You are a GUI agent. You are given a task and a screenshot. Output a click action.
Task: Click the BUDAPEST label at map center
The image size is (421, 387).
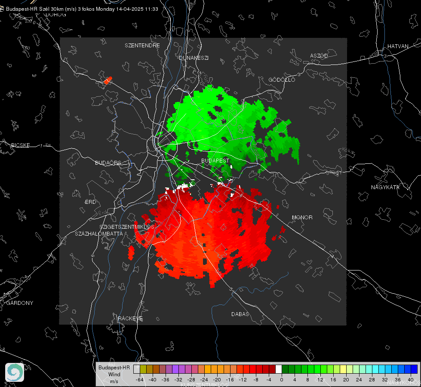click(x=215, y=160)
